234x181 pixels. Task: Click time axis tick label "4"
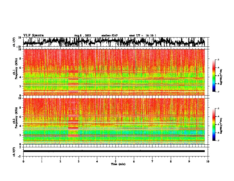(x=97, y=161)
